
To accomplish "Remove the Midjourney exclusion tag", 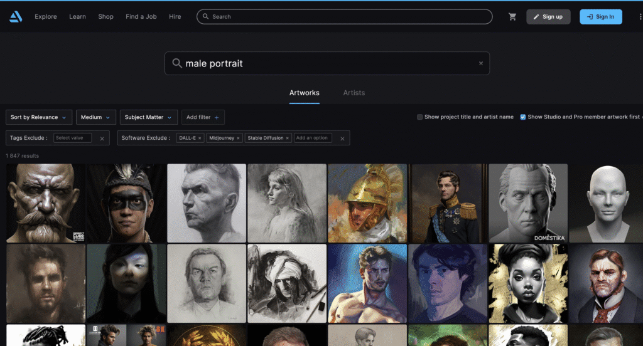I will tap(238, 138).
